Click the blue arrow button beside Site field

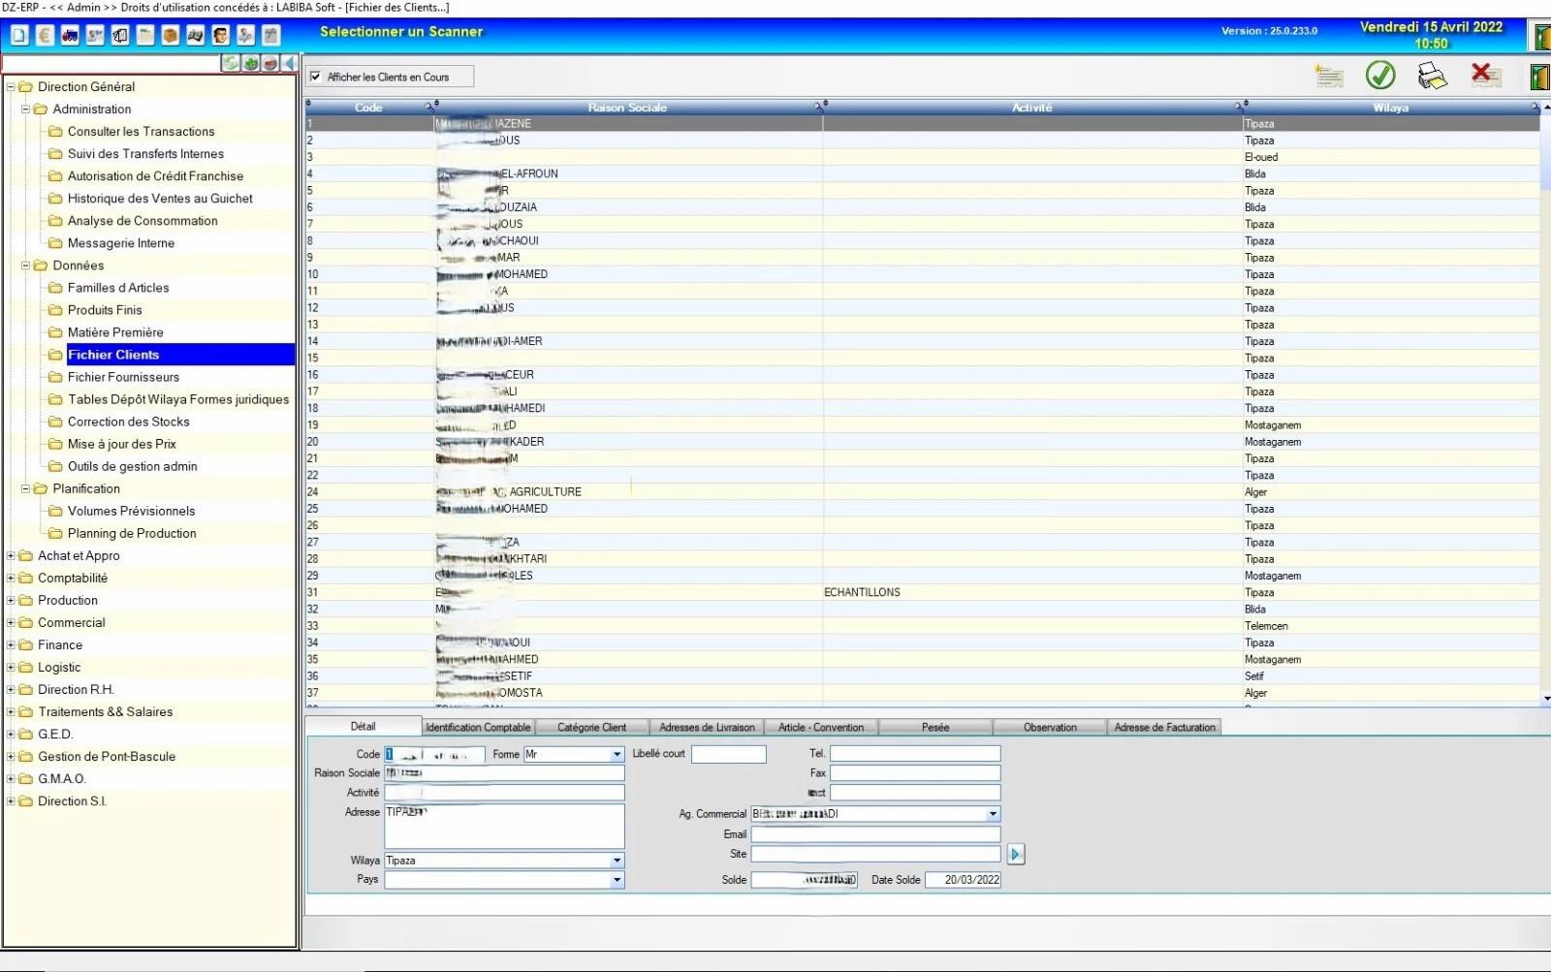click(x=1015, y=854)
